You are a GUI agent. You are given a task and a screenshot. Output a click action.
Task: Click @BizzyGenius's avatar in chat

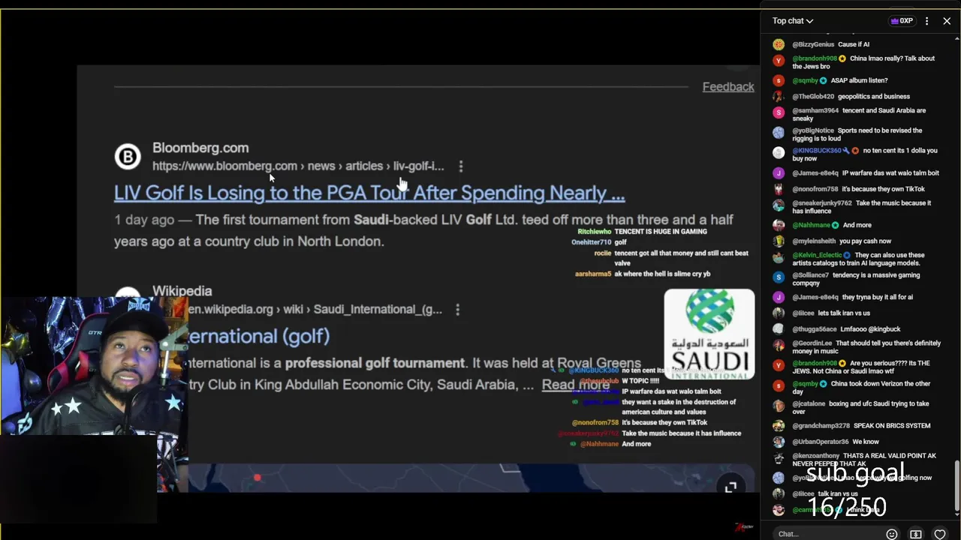click(779, 45)
